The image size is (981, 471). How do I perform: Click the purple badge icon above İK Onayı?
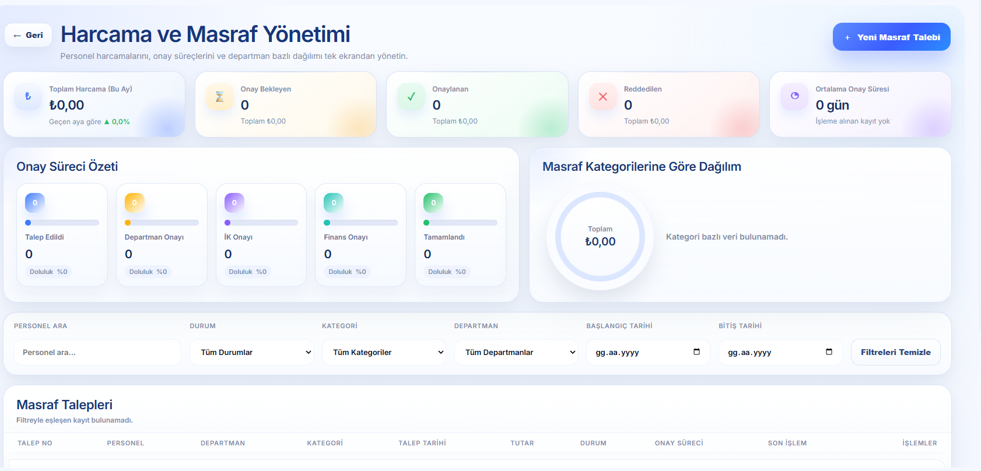[x=234, y=203]
